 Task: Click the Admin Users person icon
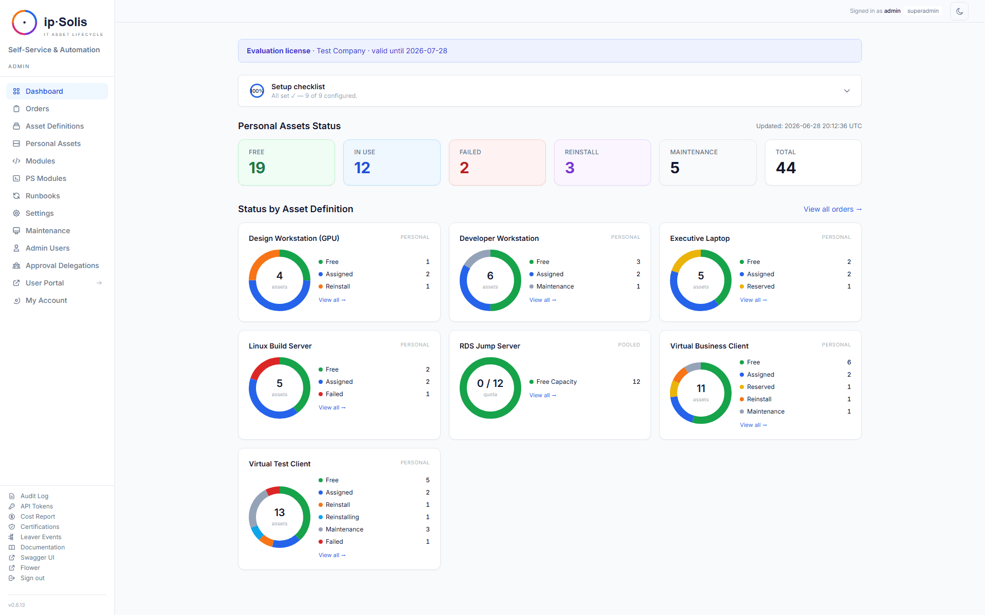pyautogui.click(x=16, y=248)
